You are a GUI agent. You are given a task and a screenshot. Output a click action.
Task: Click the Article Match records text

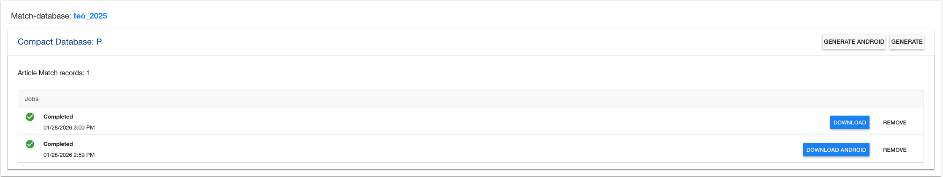pyautogui.click(x=51, y=73)
